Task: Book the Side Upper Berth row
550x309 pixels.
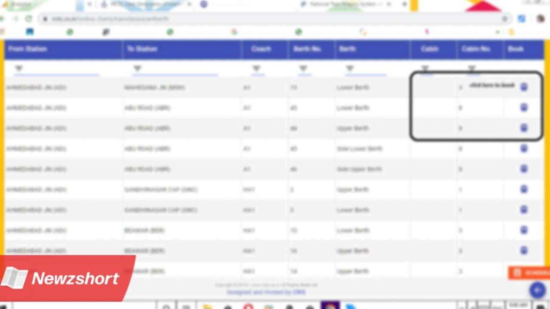Action: [x=524, y=169]
